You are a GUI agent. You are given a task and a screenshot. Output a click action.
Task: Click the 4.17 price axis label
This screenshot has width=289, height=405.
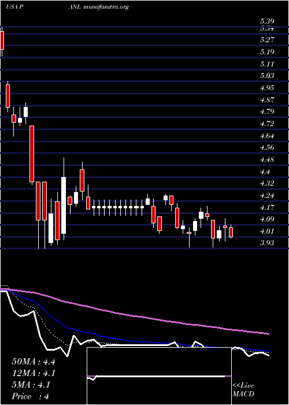coord(267,208)
